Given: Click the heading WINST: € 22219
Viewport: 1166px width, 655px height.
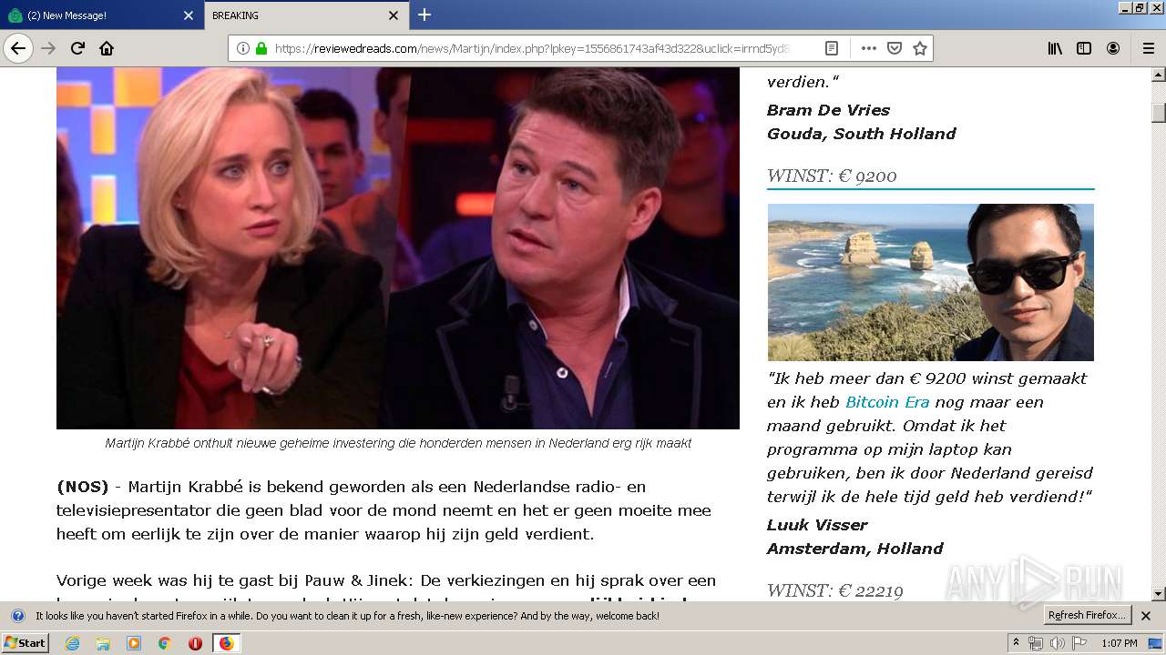Looking at the screenshot, I should pyautogui.click(x=835, y=591).
